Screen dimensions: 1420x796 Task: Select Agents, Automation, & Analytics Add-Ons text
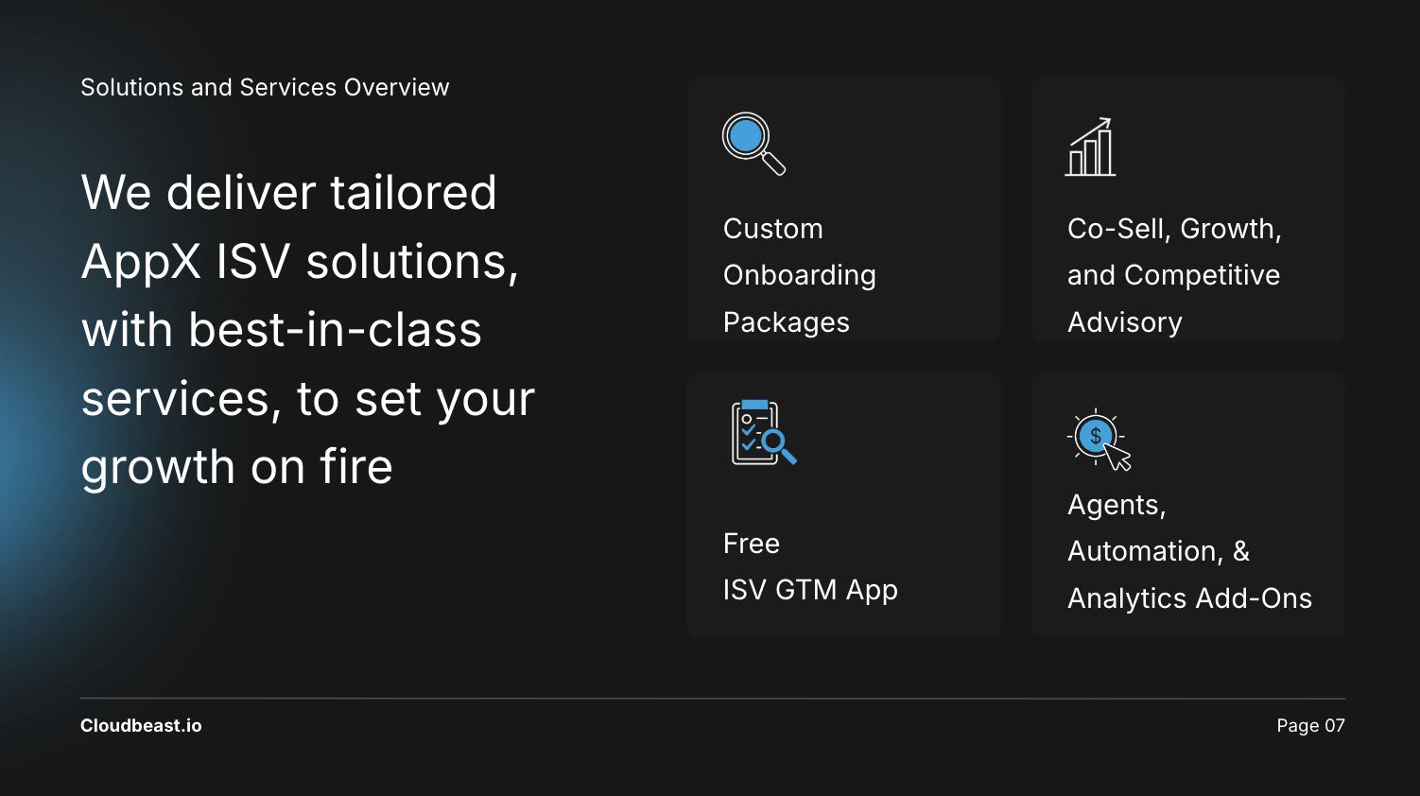coord(1189,551)
